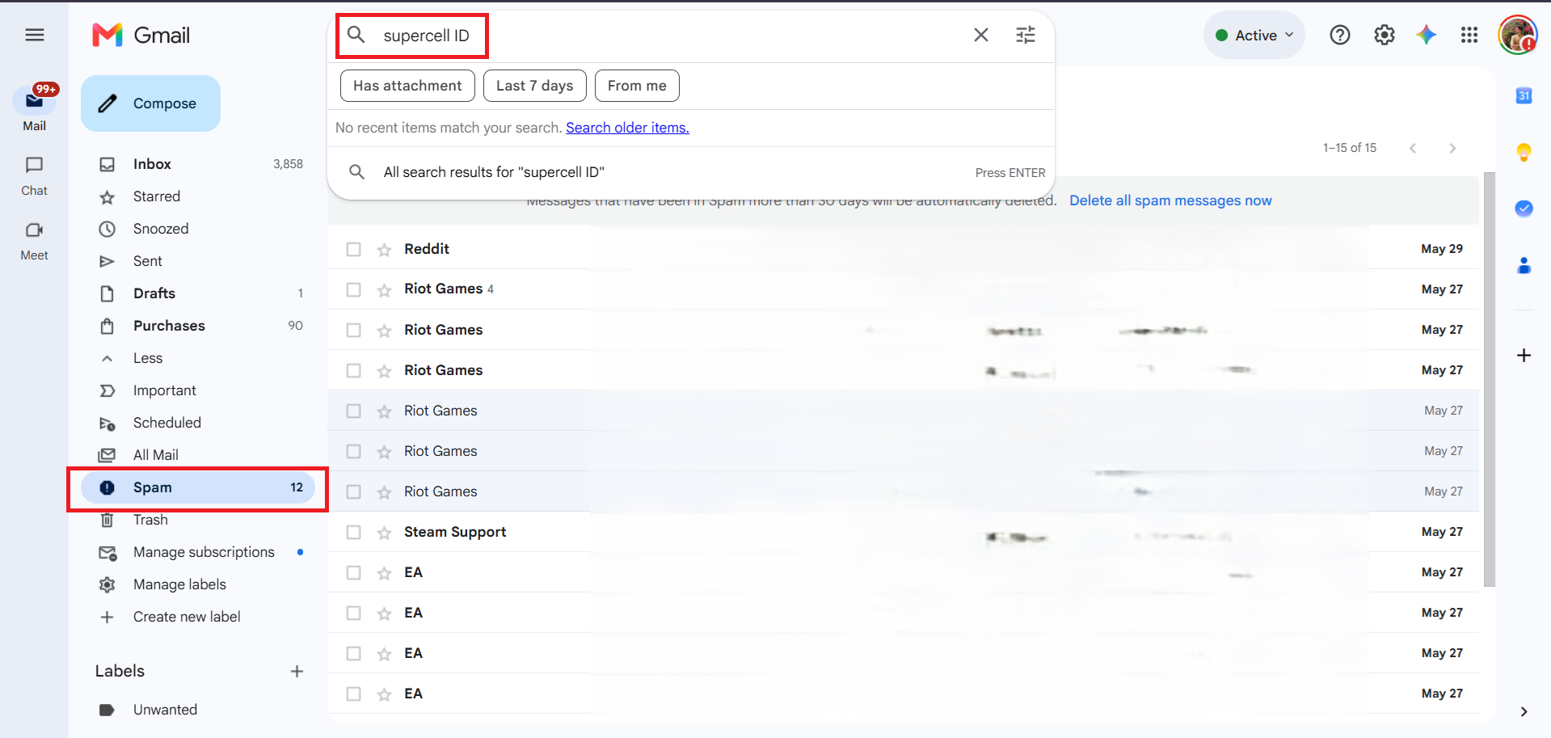Clear the search with the X icon
Viewport: 1551px width, 738px height.
[x=980, y=35]
